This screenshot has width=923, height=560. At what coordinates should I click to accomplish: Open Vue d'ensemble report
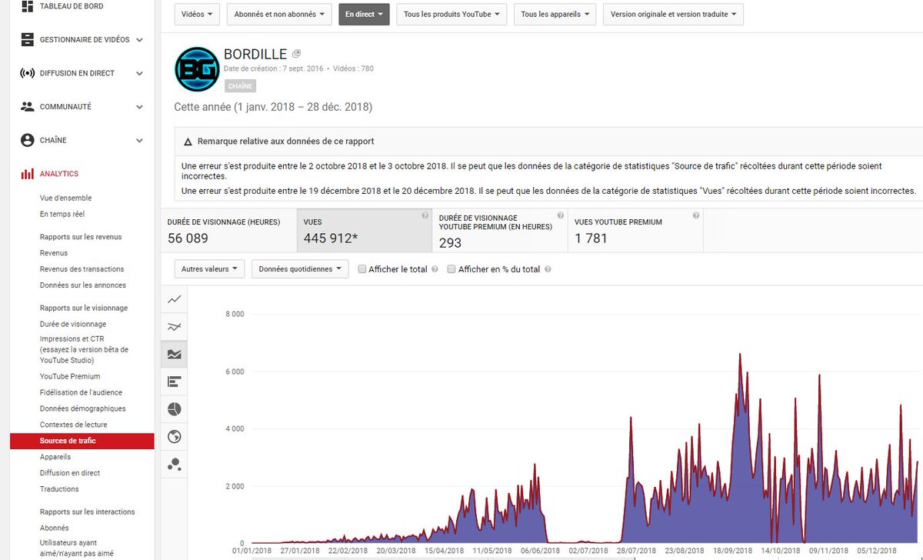[65, 198]
